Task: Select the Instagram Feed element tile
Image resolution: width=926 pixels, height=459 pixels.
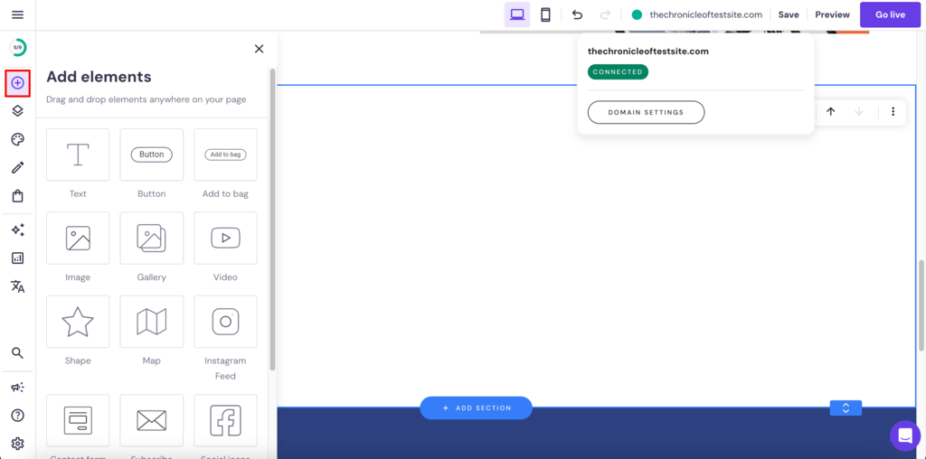Action: coord(225,323)
